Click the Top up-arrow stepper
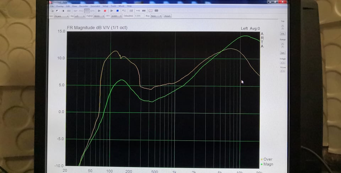Viewport: 341px width, 173px height. 283,25
